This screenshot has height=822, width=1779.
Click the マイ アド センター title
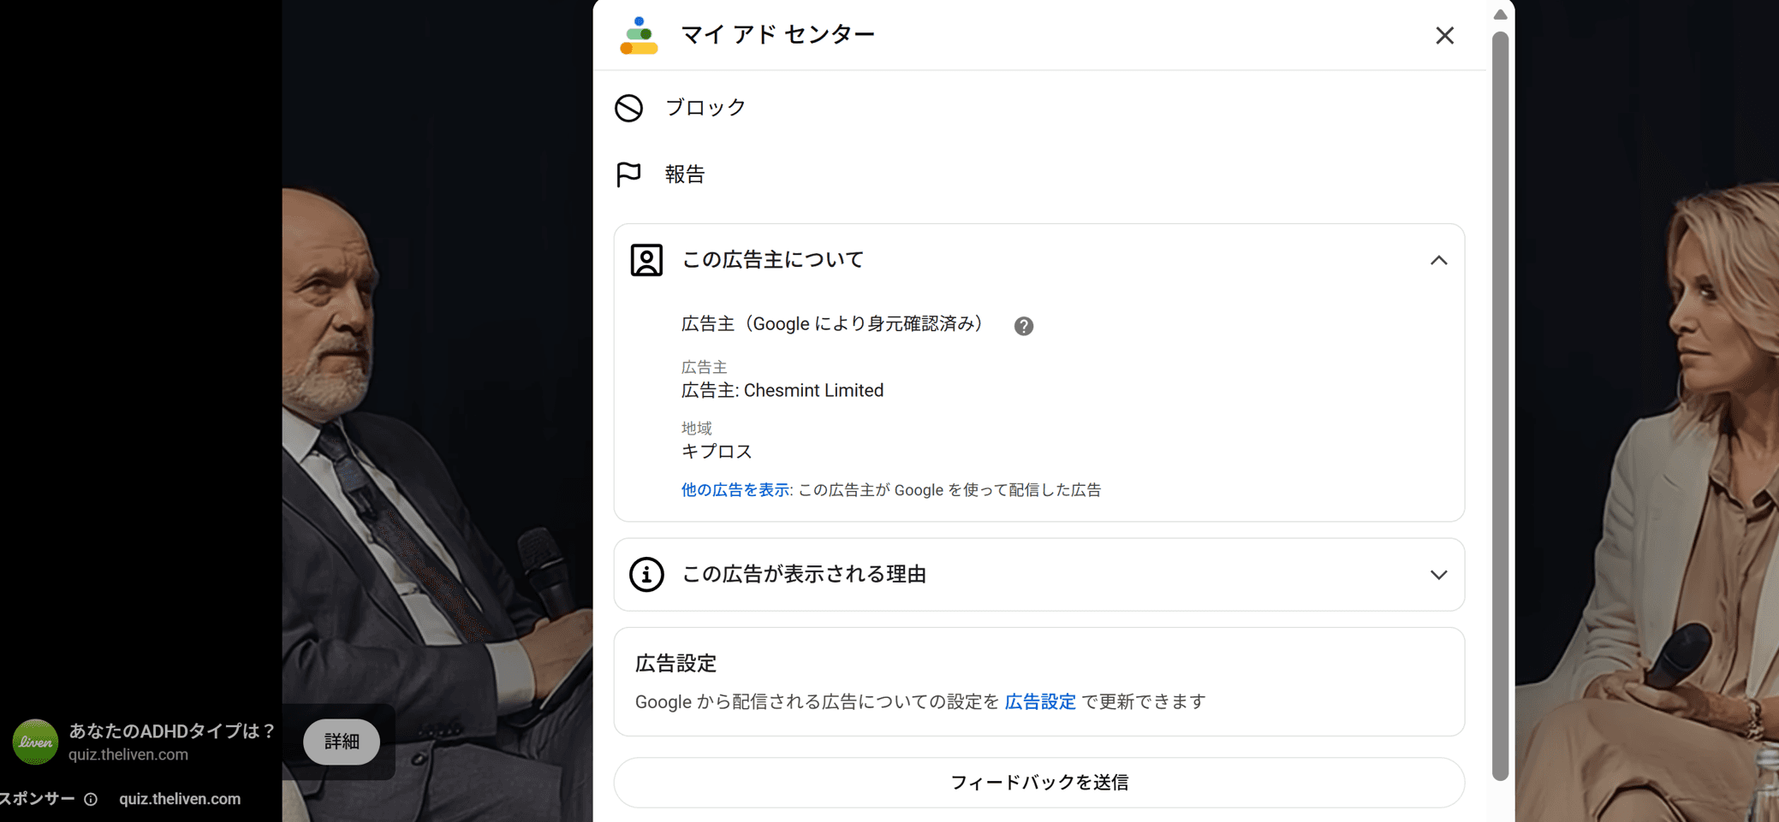click(777, 35)
